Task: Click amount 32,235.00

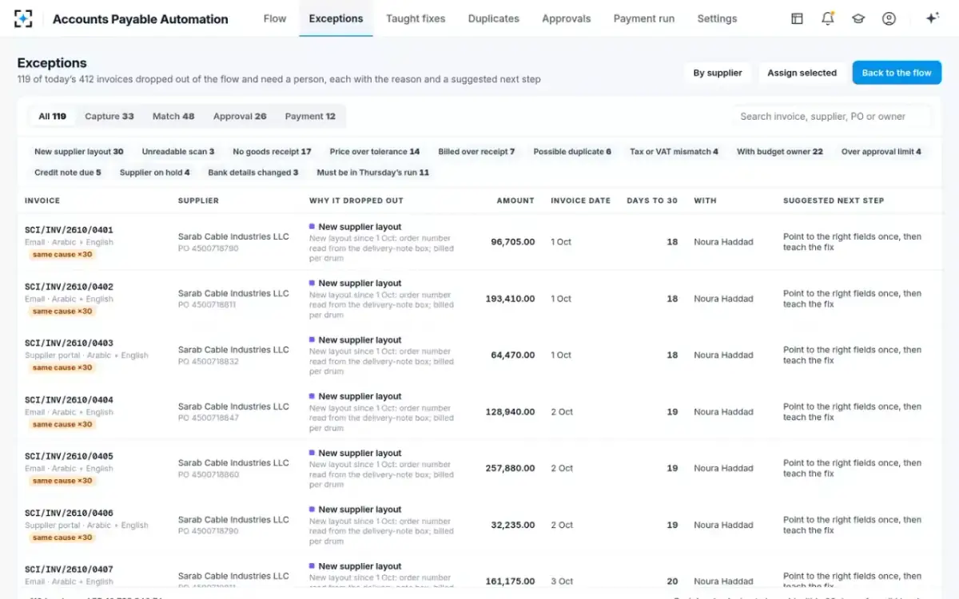Action: (513, 526)
